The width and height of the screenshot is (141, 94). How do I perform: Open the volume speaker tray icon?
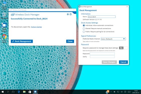click(122, 92)
